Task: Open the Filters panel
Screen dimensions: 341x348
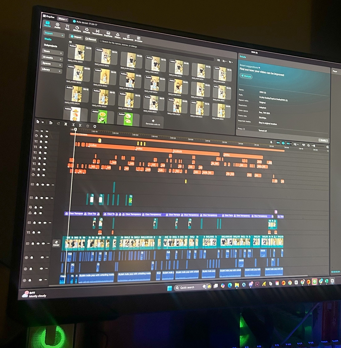Action: [x=118, y=35]
